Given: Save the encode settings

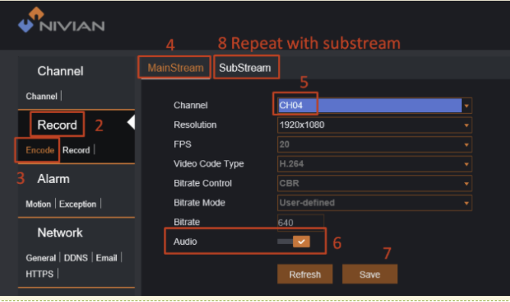Looking at the screenshot, I should pyautogui.click(x=370, y=275).
